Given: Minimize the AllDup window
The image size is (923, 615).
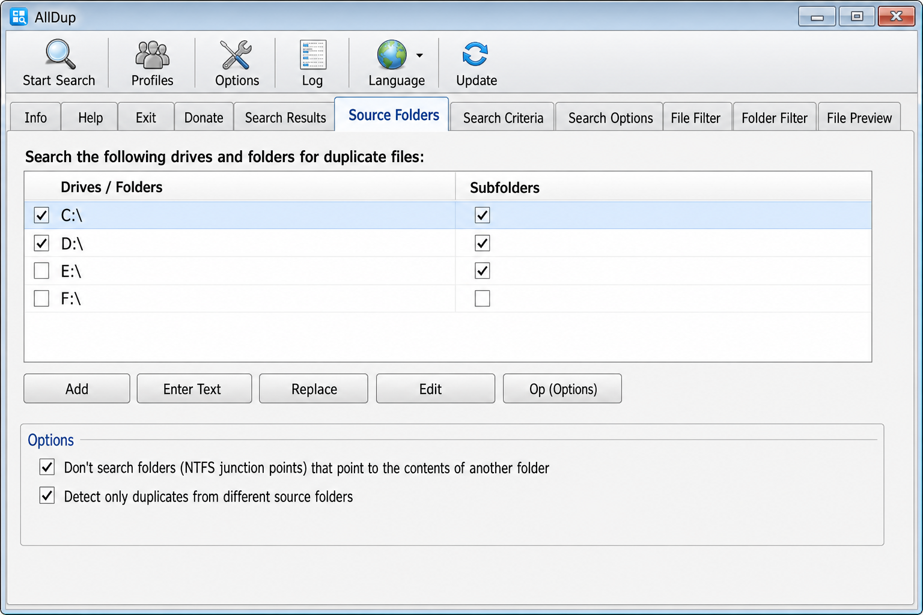Looking at the screenshot, I should coord(817,16).
